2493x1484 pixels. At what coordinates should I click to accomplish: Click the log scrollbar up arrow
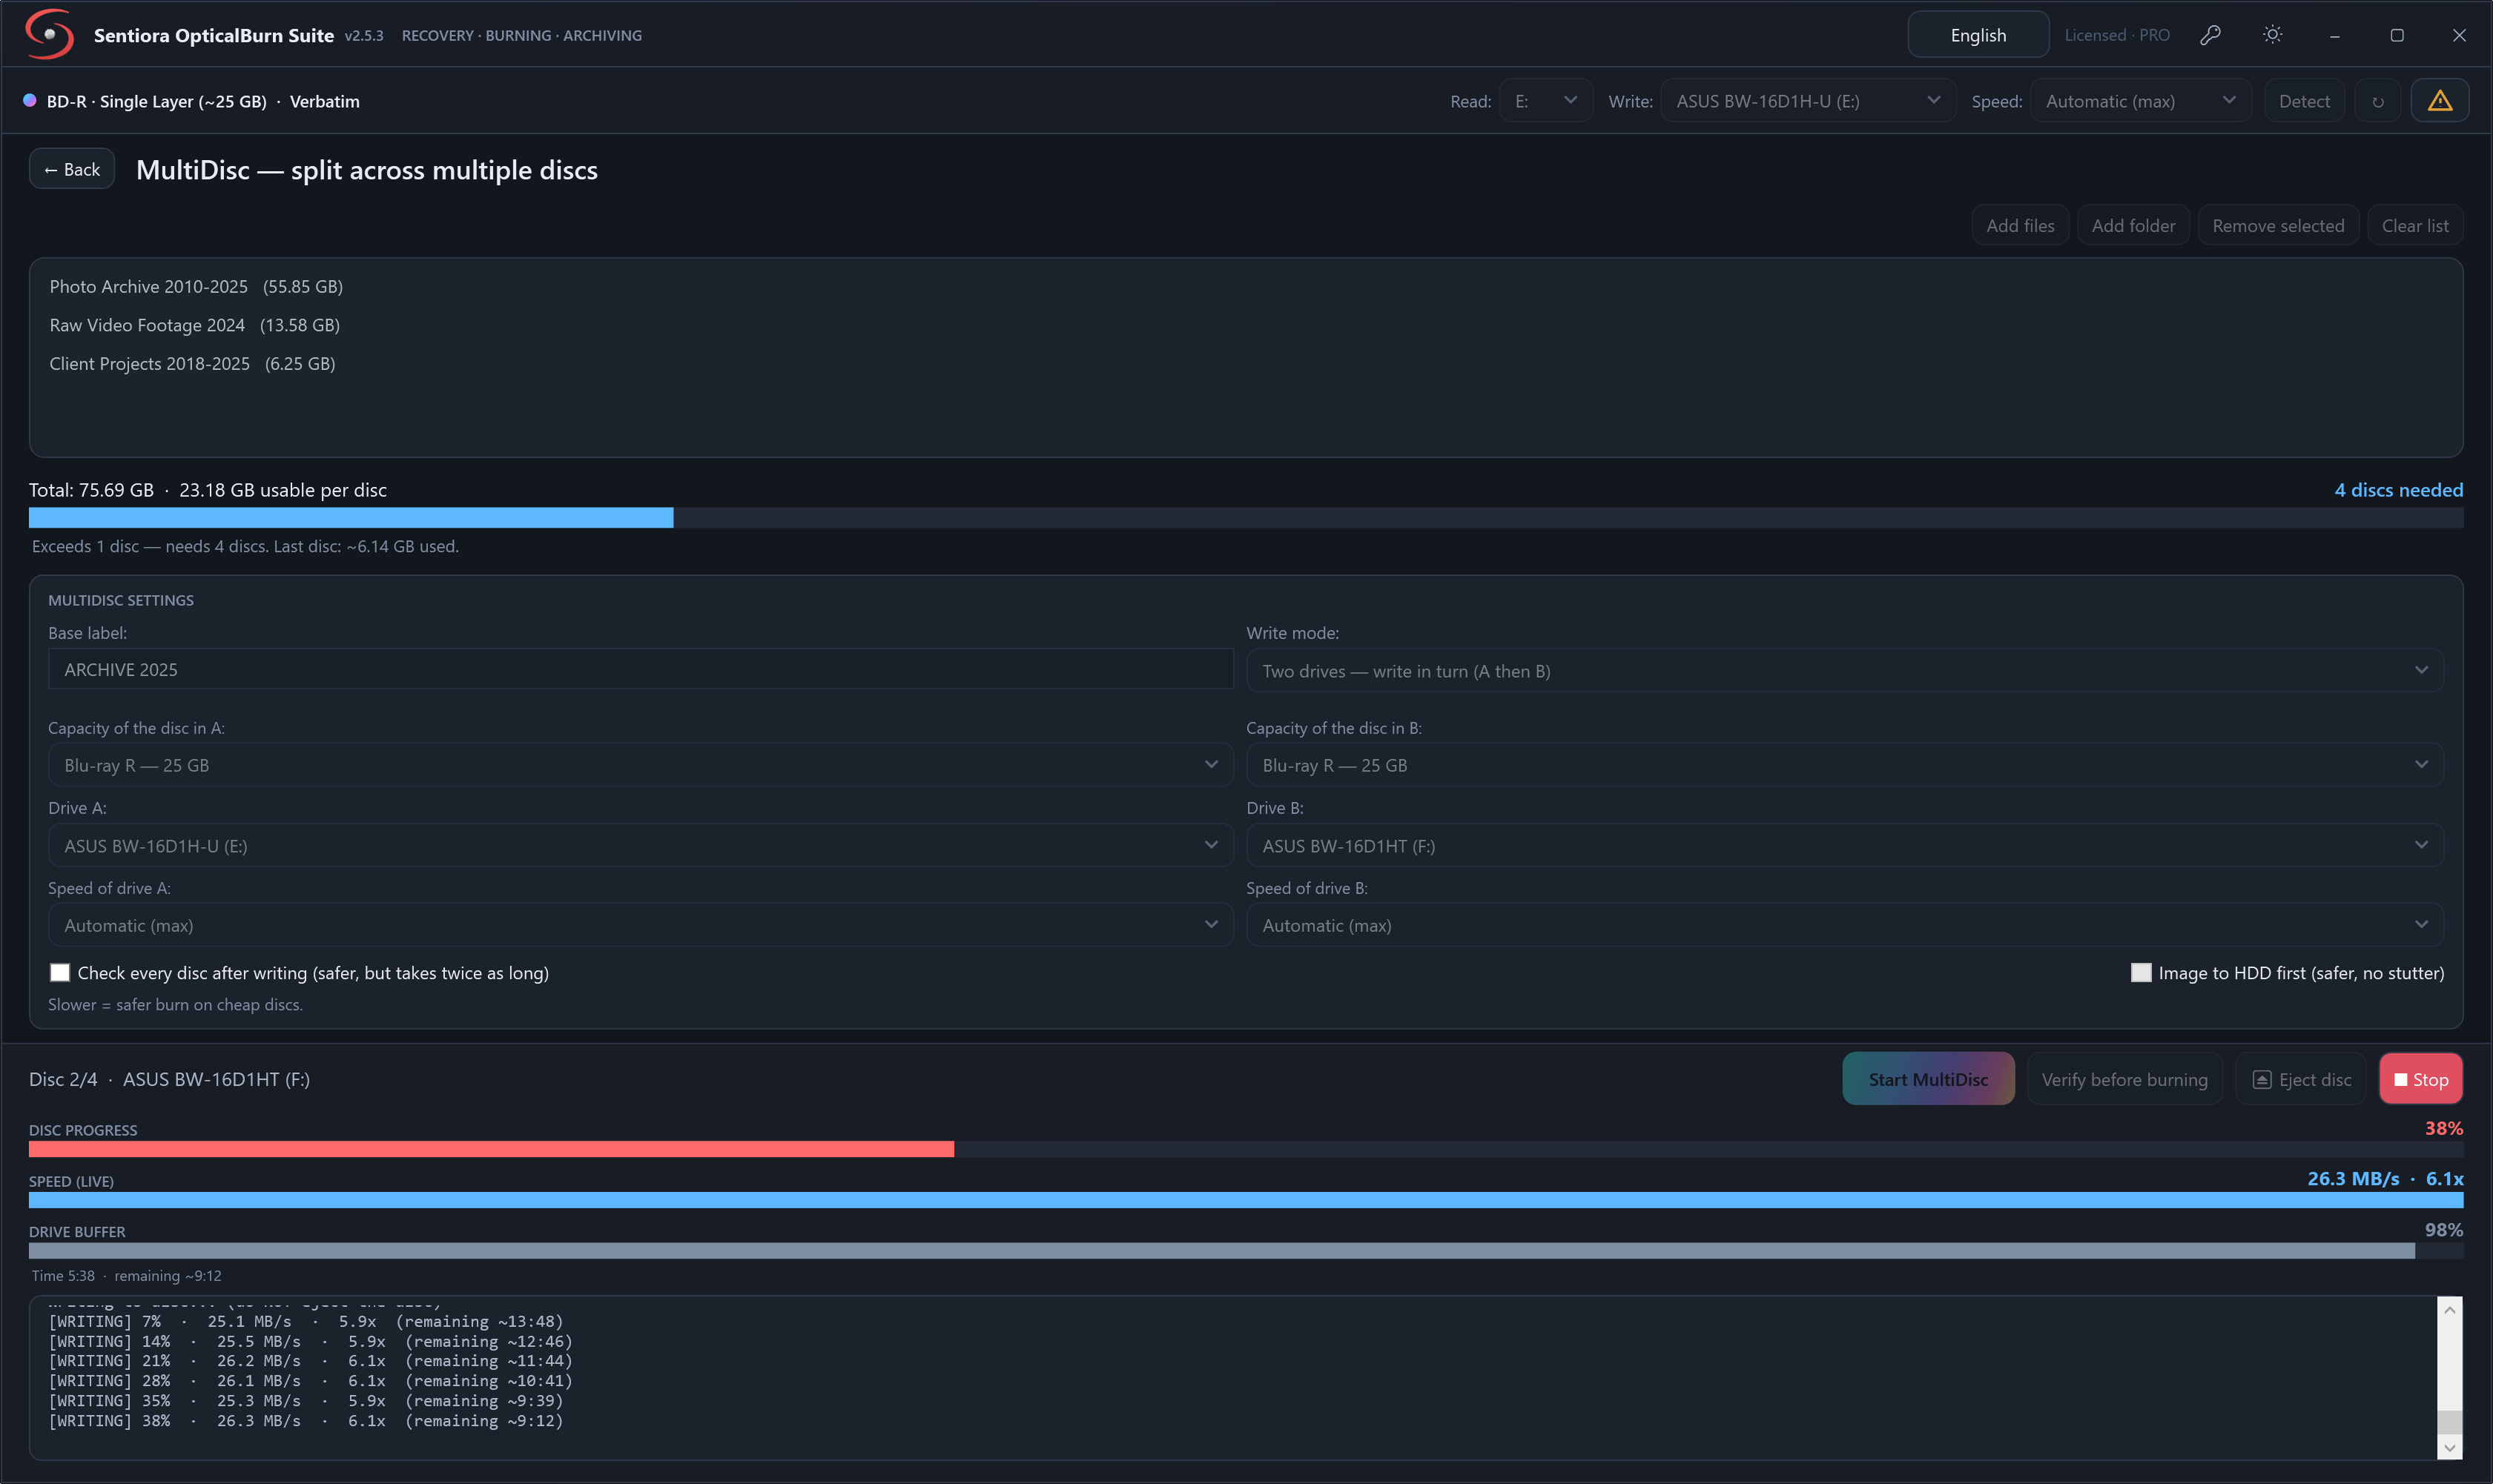coord(2449,1310)
